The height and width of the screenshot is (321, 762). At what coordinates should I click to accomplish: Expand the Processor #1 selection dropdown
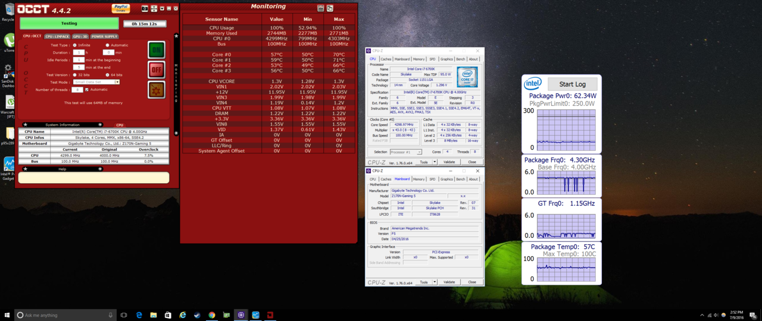pyautogui.click(x=420, y=152)
